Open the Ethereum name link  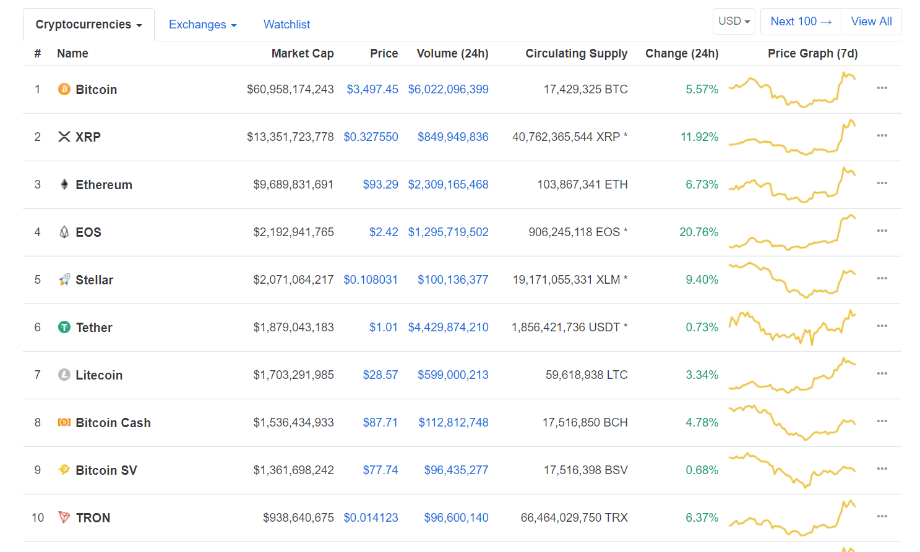click(104, 185)
